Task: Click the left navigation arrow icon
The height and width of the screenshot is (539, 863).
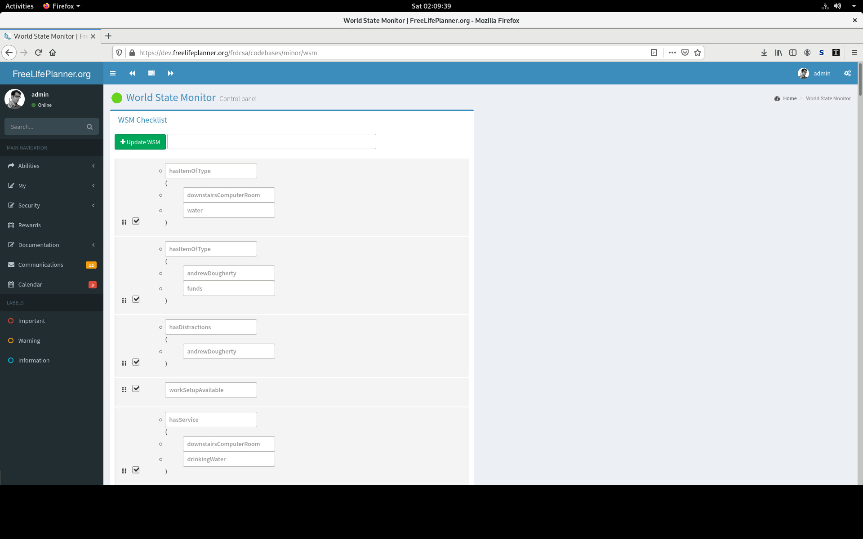Action: [132, 73]
